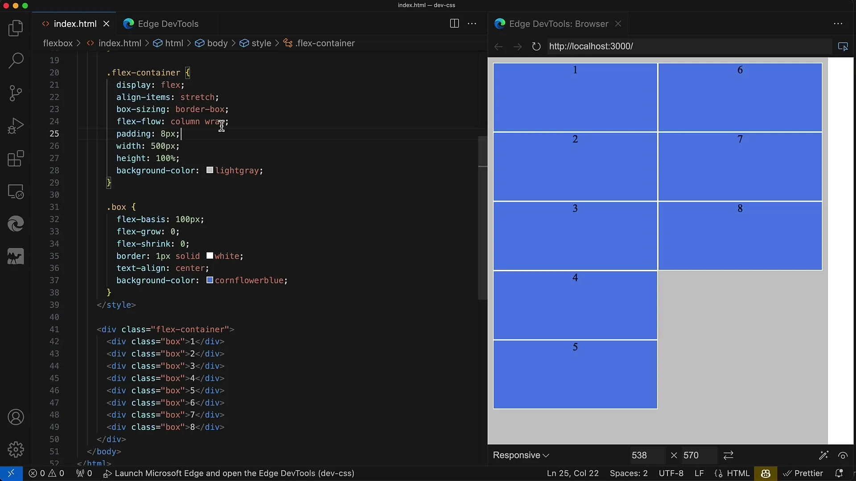Click line number 28 in the gutter
Image resolution: width=856 pixels, height=481 pixels.
[54, 171]
